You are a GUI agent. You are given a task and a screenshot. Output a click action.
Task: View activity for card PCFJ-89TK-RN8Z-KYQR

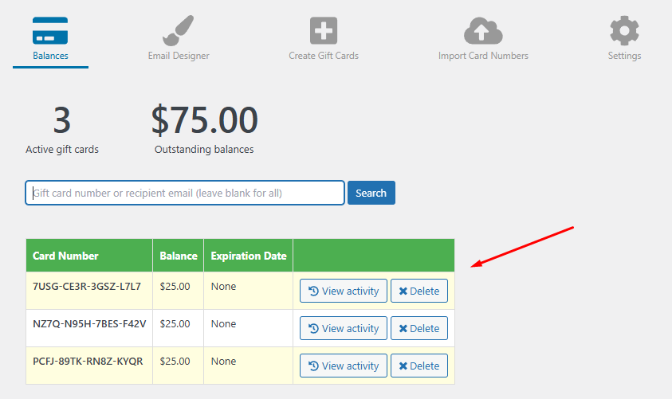(x=344, y=366)
